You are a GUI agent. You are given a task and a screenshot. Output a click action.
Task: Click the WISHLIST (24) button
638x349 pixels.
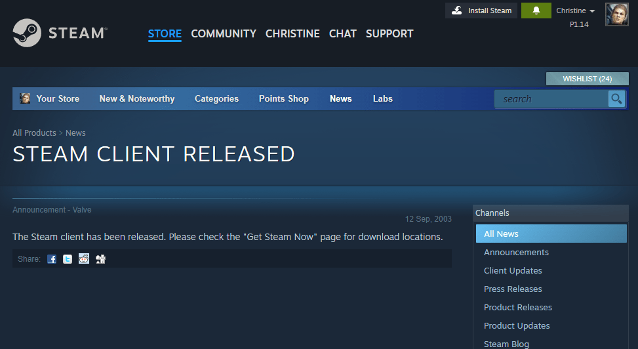coord(587,79)
